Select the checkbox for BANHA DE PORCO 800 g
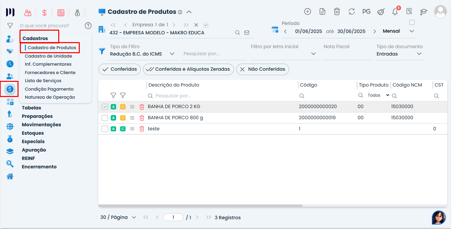Screen dimensions: 451x229 [105, 118]
